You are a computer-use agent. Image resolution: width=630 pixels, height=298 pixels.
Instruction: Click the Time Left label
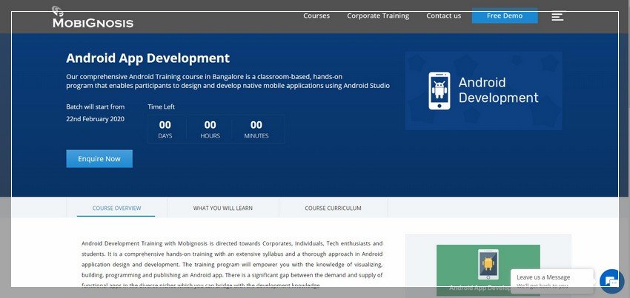click(161, 106)
